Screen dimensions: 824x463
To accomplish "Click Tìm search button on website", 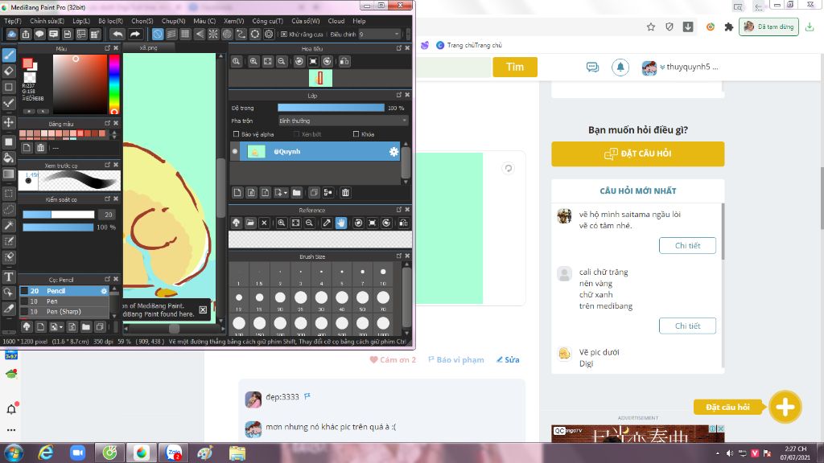I will click(515, 67).
